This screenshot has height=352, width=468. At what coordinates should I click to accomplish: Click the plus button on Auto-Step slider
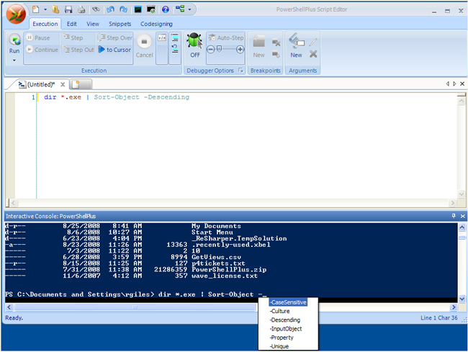(x=240, y=50)
